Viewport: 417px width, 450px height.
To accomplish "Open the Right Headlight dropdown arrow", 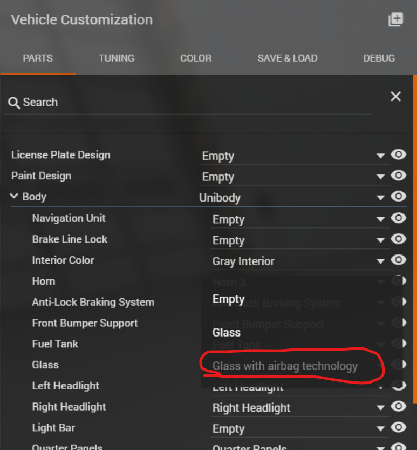I will (380, 408).
